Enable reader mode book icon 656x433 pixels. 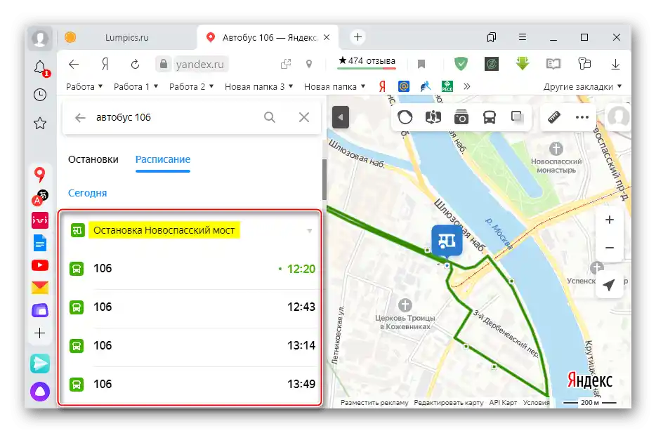(553, 64)
